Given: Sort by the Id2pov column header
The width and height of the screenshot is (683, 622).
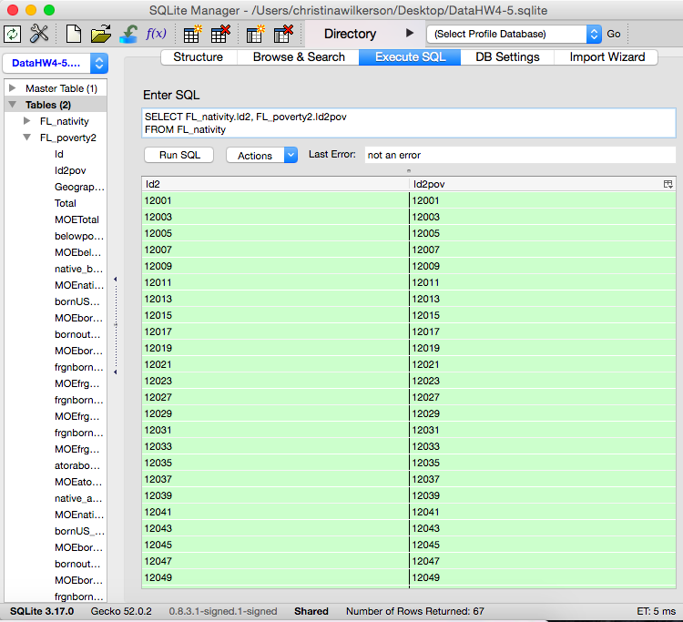Looking at the screenshot, I should tap(535, 184).
